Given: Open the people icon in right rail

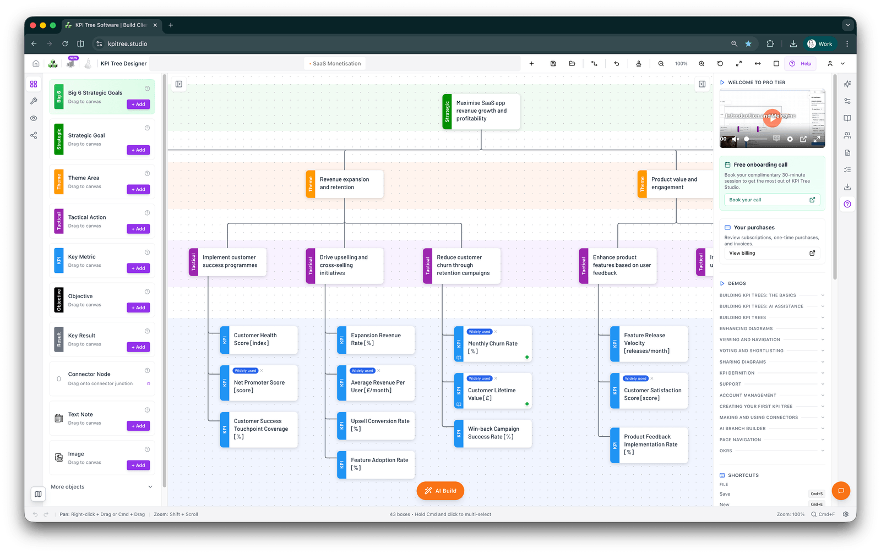Looking at the screenshot, I should (847, 135).
